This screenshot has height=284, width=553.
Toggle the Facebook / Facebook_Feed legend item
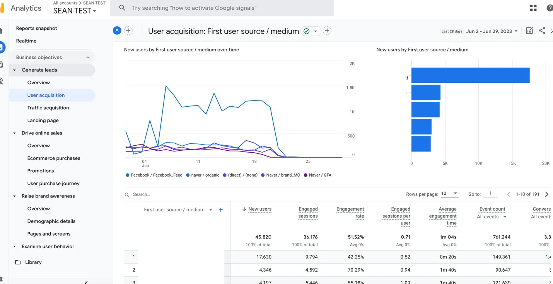(x=154, y=175)
